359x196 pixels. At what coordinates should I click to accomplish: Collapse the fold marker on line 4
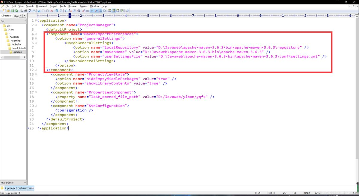[36, 34]
